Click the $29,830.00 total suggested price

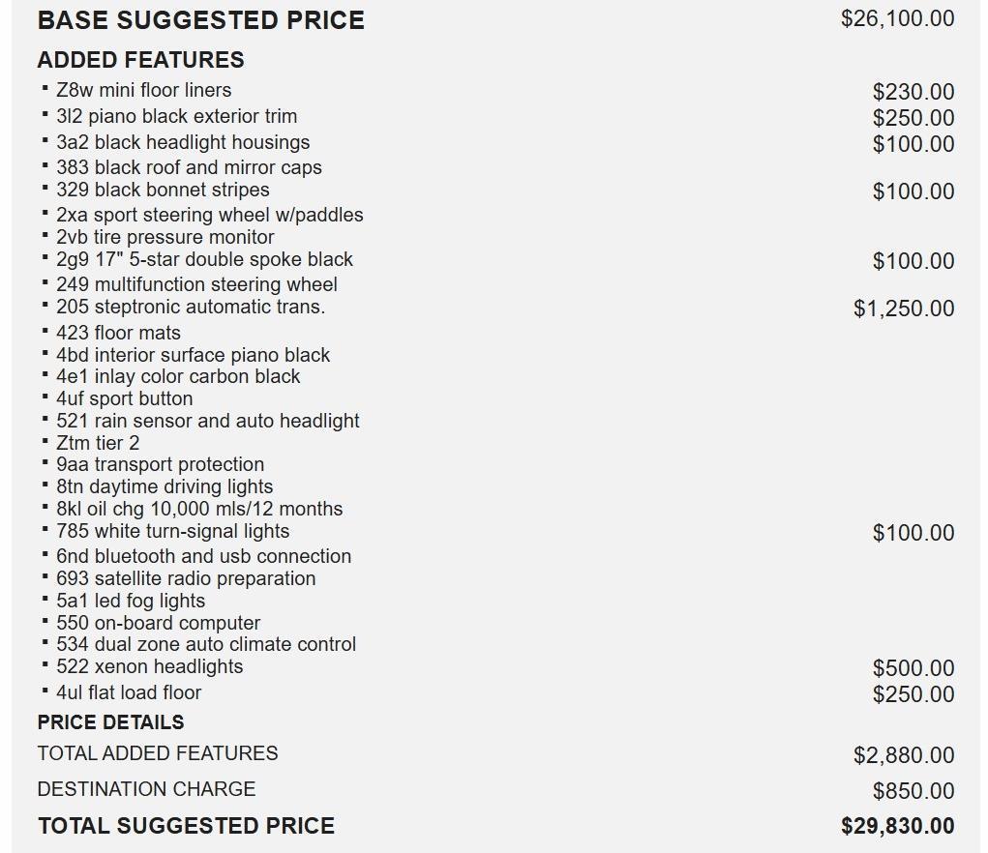[897, 826]
